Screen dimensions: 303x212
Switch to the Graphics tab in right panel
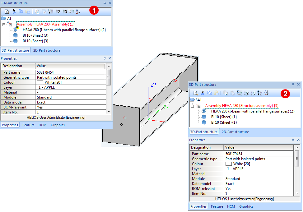(x=246, y=206)
